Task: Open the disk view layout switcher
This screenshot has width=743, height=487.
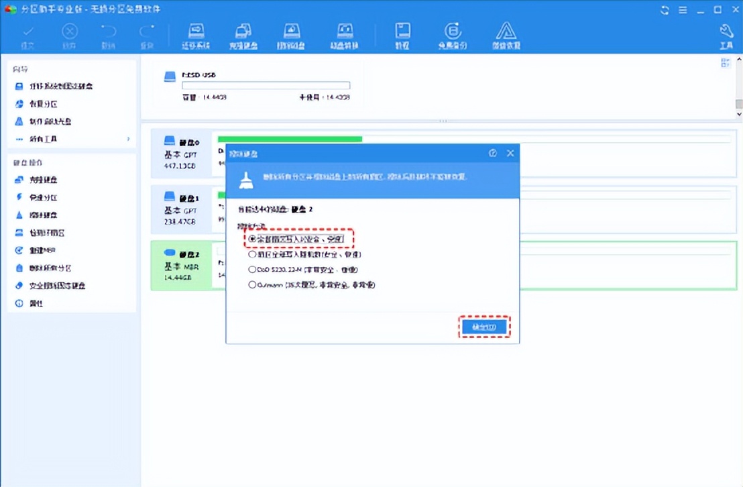Action: 725,62
